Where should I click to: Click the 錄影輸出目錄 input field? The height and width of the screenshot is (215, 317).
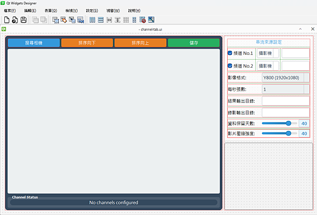(x=286, y=113)
